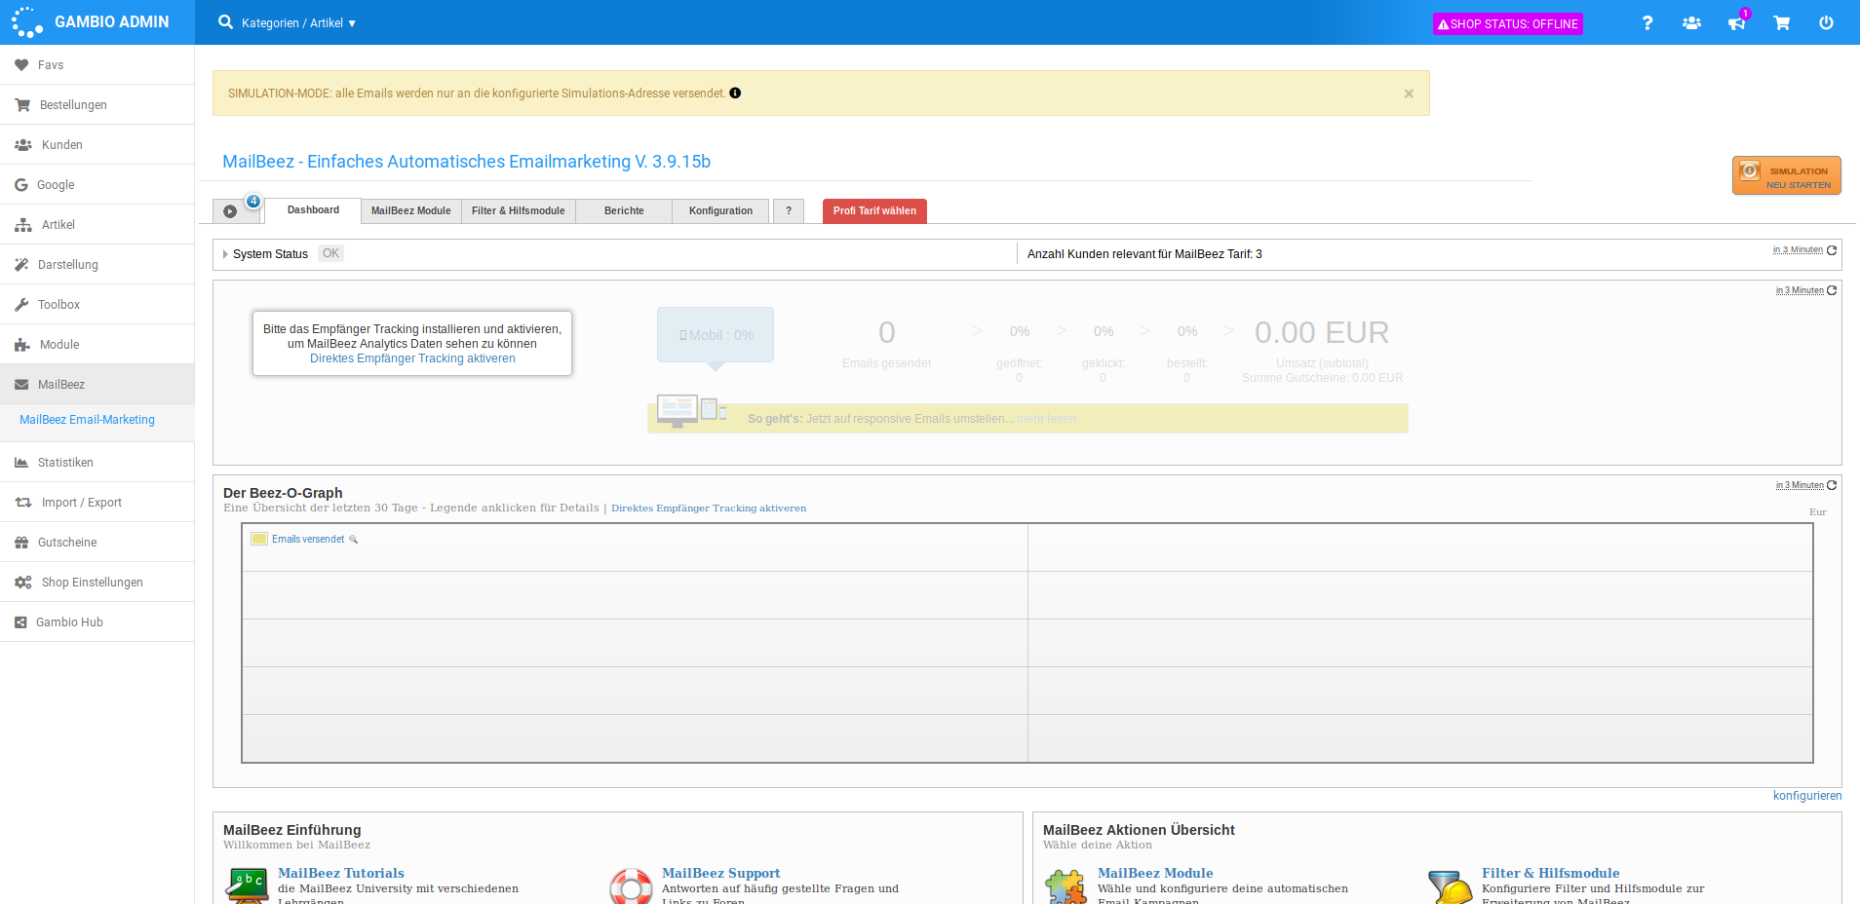The width and height of the screenshot is (1860, 904).
Task: Click the yellow Emails versendet color swatch
Action: (x=259, y=539)
